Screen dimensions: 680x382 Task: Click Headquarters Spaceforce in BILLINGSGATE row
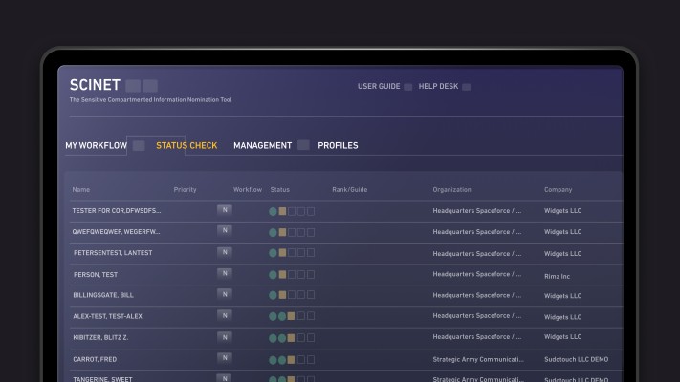tap(477, 295)
